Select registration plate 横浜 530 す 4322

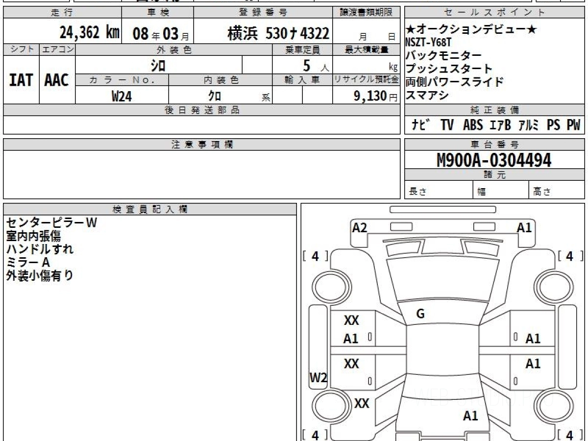tap(278, 33)
